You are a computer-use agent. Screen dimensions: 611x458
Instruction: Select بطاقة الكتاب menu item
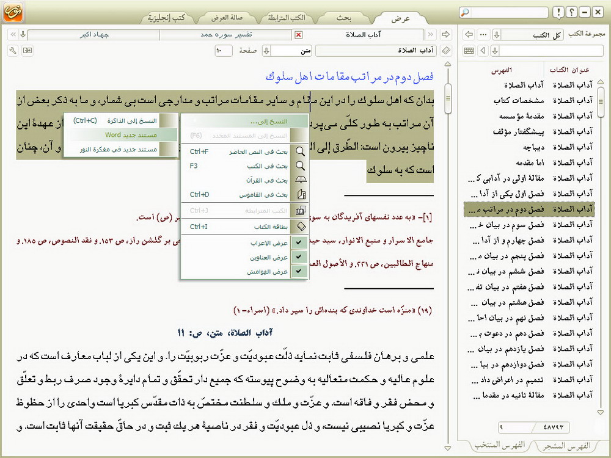(x=245, y=227)
